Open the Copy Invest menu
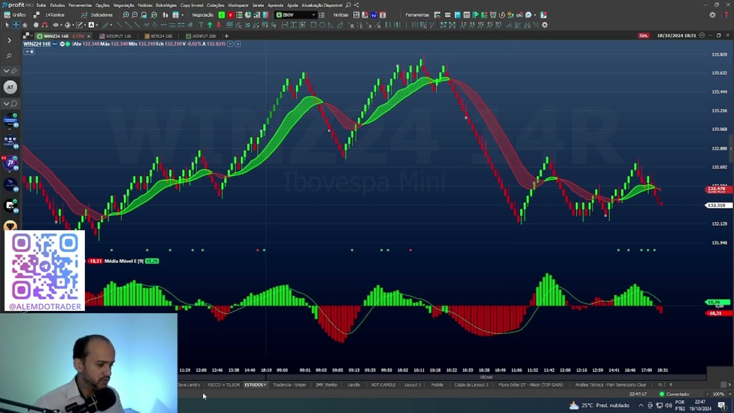734x413 pixels. pos(192,5)
